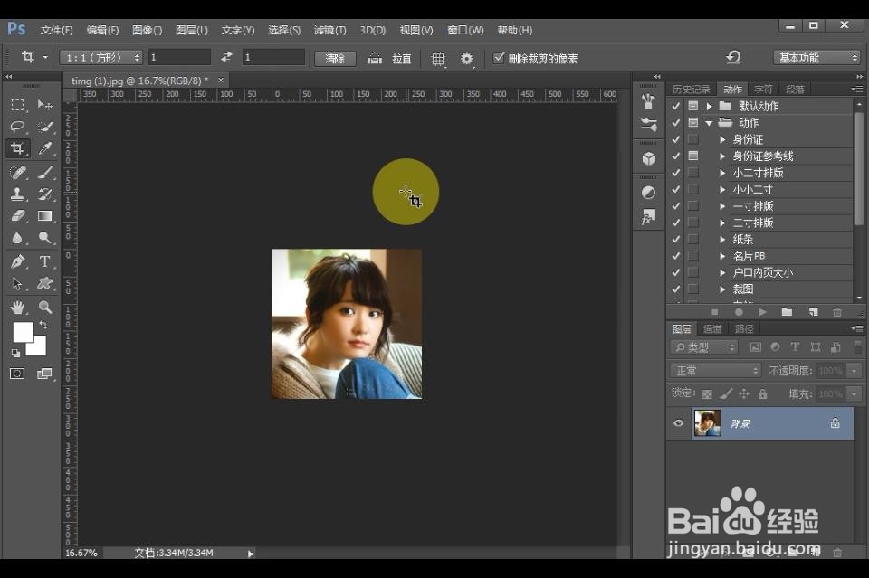Screen dimensions: 869x578
Task: Switch to the 通道 tab
Action: tap(712, 329)
